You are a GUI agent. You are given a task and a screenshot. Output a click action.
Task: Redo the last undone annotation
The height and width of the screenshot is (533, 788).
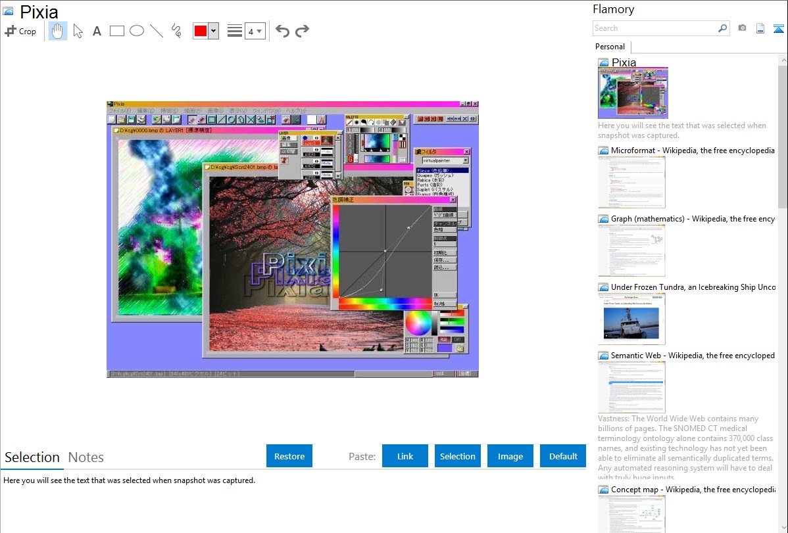tap(302, 31)
